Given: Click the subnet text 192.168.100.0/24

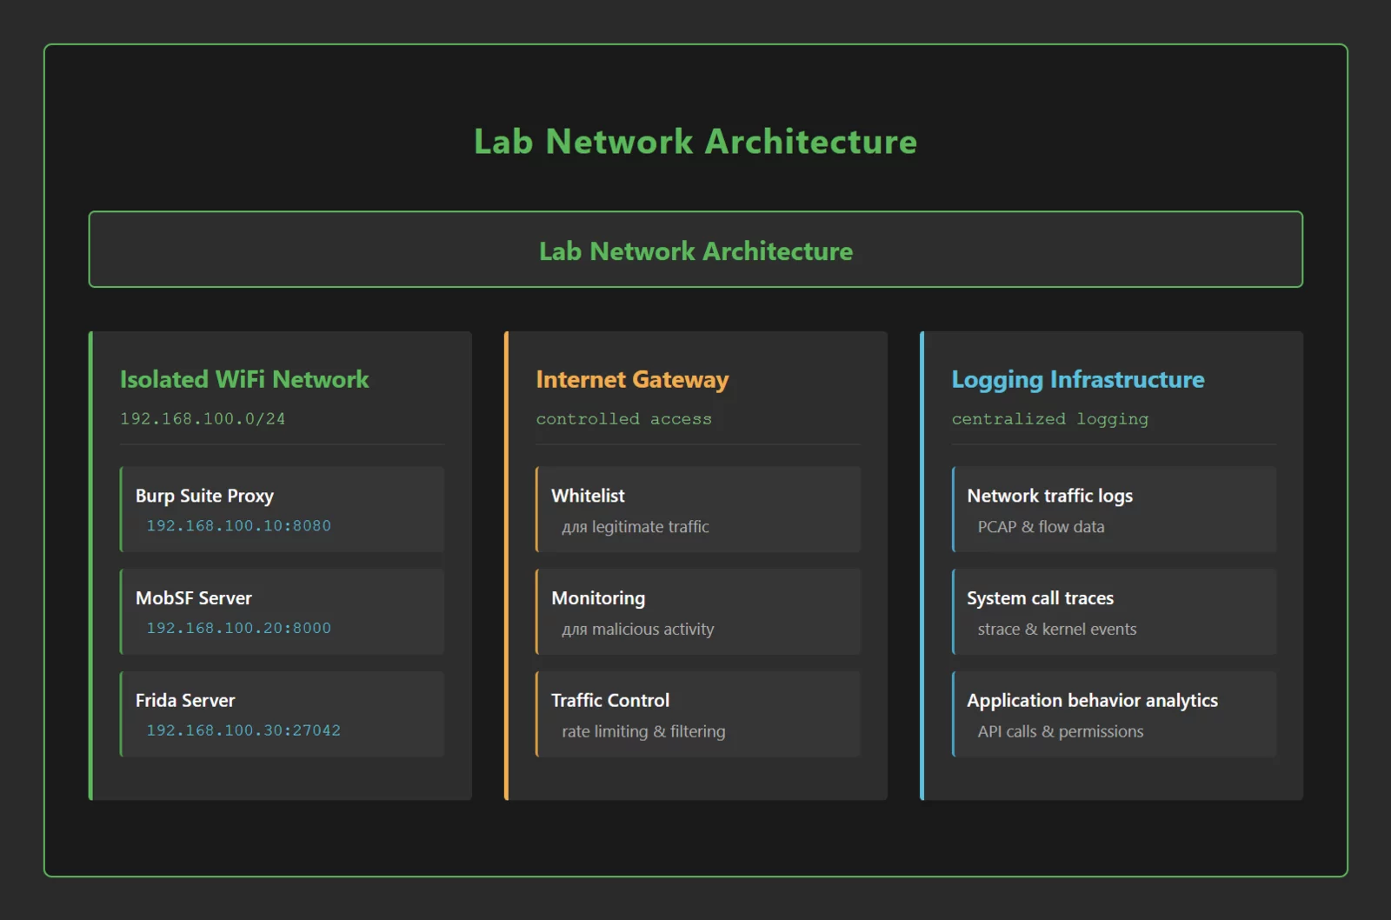Looking at the screenshot, I should pos(203,418).
